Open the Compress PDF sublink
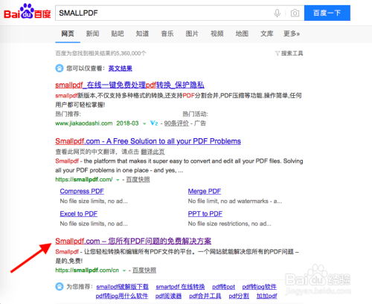This screenshot has height=304, width=372. pyautogui.click(x=82, y=191)
